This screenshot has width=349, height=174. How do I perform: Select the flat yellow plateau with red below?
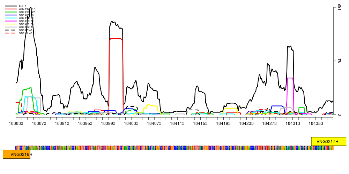coord(231,108)
